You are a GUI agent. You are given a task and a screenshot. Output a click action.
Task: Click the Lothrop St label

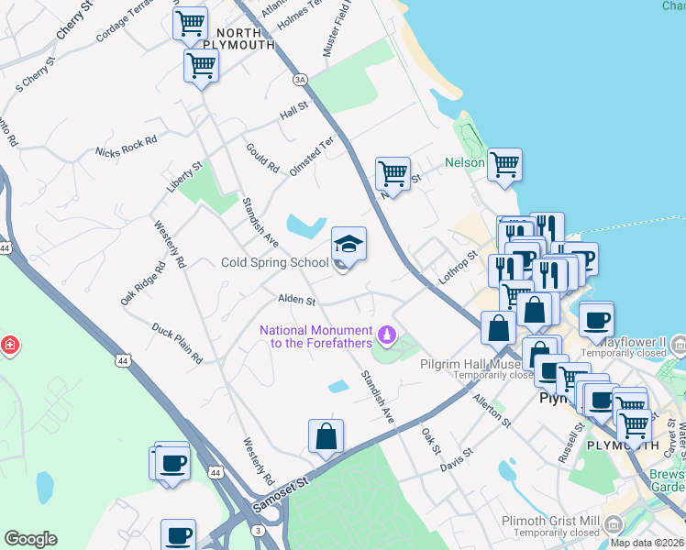pyautogui.click(x=458, y=267)
